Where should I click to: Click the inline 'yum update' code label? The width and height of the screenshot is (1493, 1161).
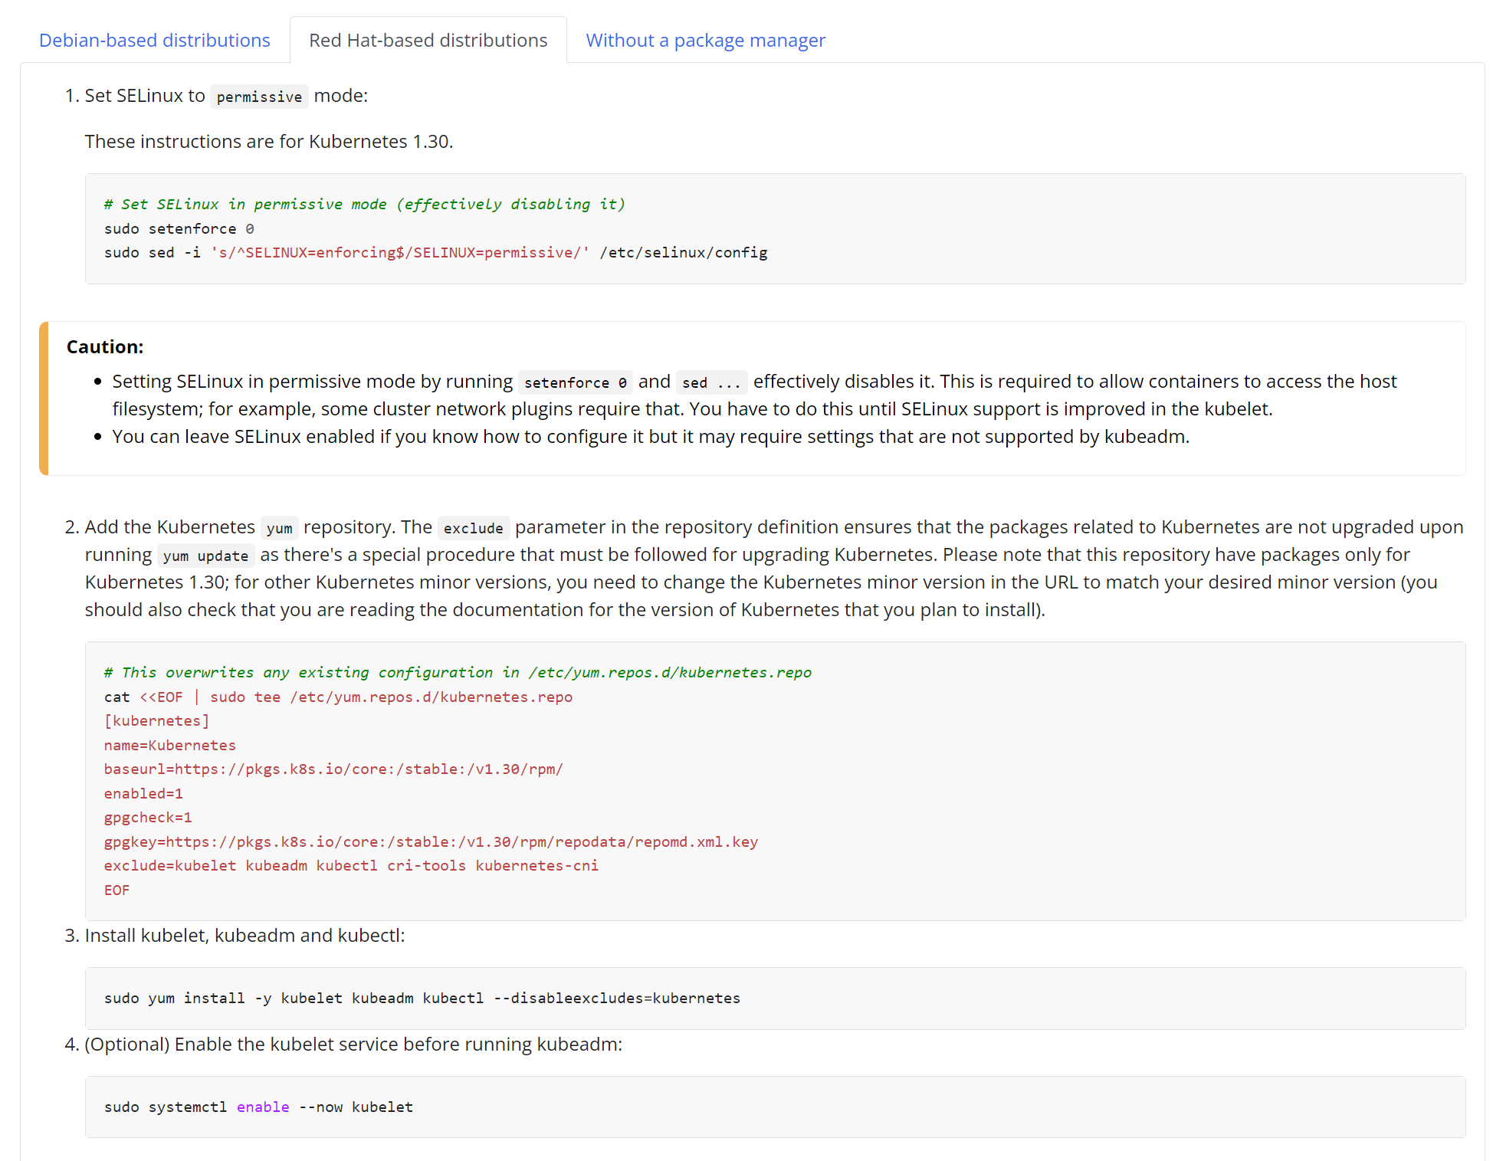pyautogui.click(x=205, y=556)
